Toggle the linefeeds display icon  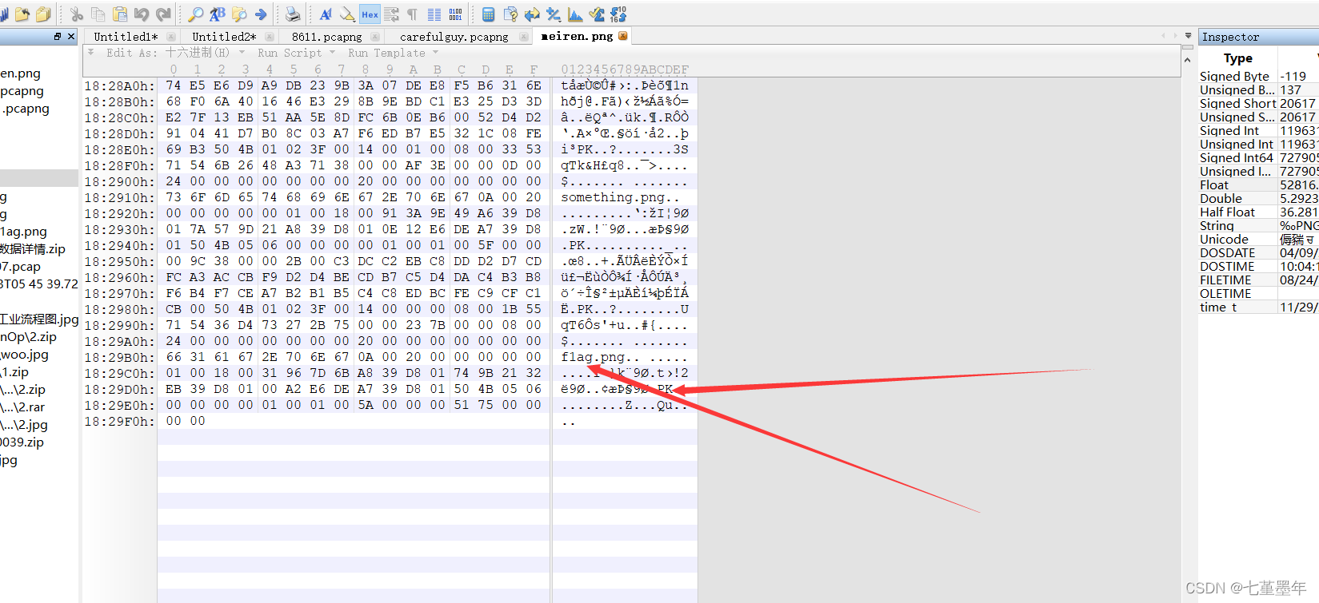click(391, 14)
